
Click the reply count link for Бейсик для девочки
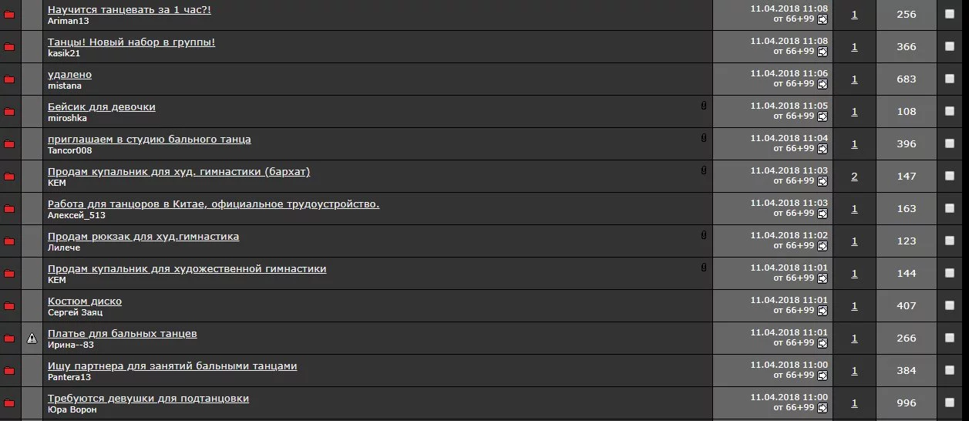[854, 112]
